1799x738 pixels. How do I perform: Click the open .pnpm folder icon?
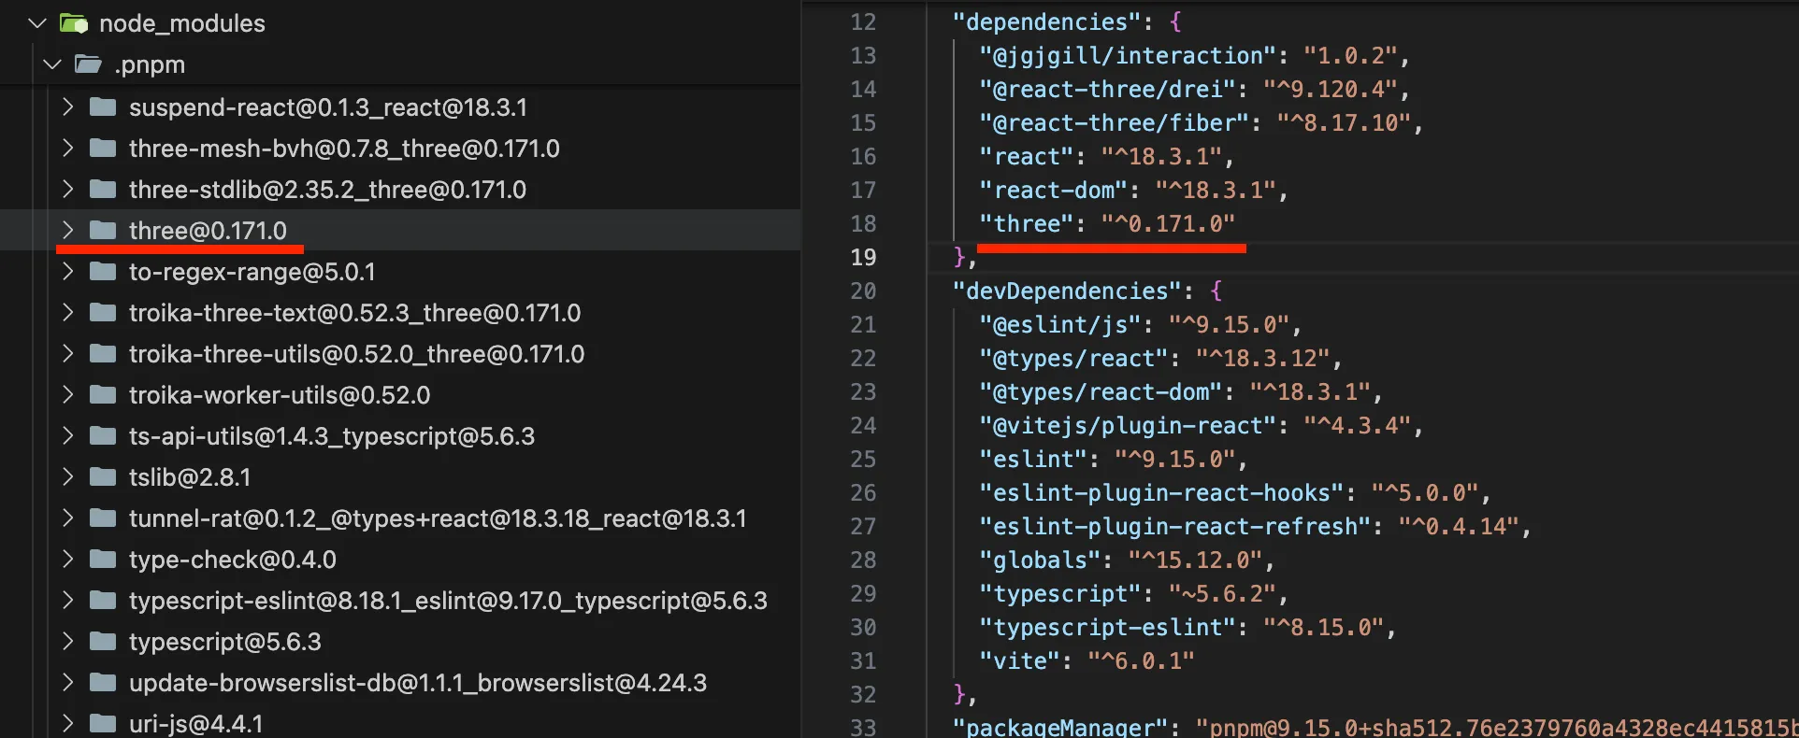pyautogui.click(x=89, y=64)
